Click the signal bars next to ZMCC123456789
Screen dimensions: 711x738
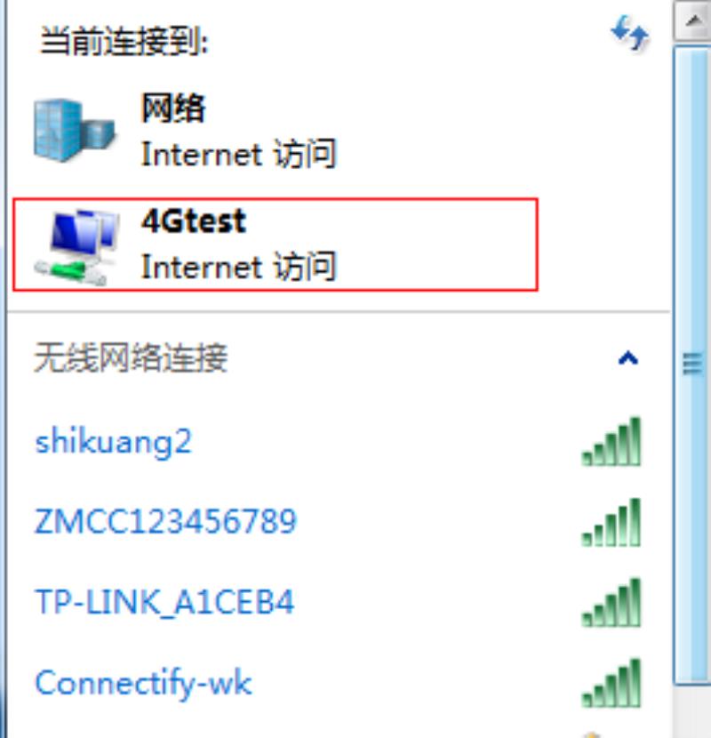[x=611, y=522]
